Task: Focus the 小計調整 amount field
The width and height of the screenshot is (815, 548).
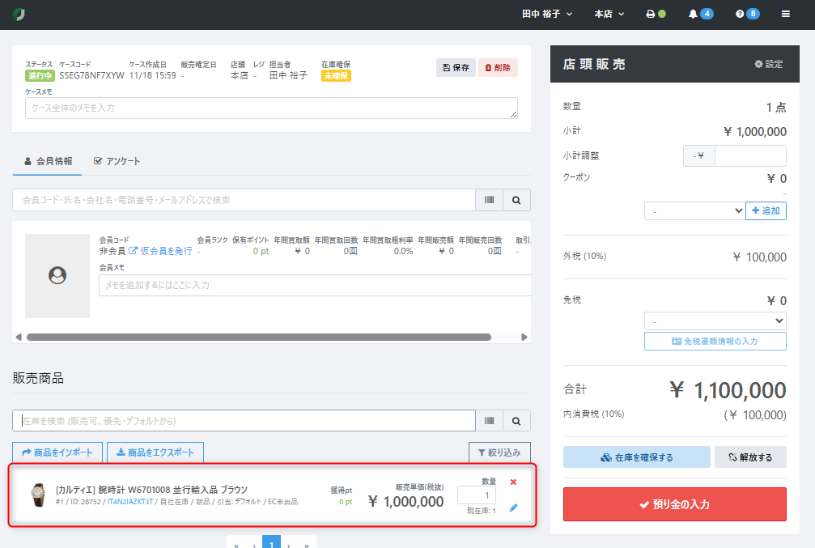Action: pyautogui.click(x=750, y=155)
